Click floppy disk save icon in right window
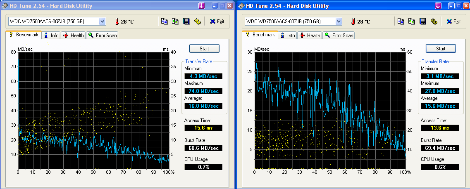The width and height of the screenshot is (470, 189). click(x=422, y=21)
